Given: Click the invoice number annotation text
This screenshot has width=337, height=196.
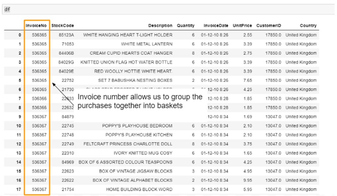Looking at the screenshot, I should click(x=140, y=101).
